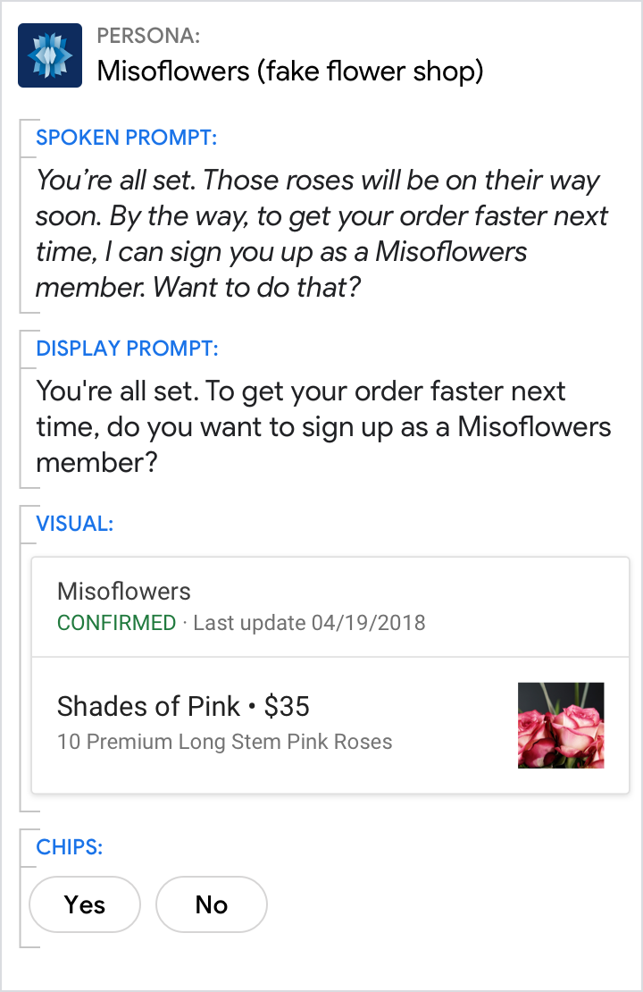Screen dimensions: 643x992
Task: Click the display prompt message text
Action: coord(323,426)
